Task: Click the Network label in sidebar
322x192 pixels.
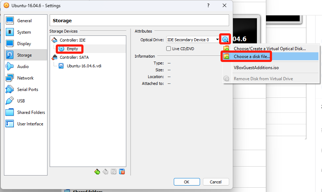Action: [x=25, y=78]
